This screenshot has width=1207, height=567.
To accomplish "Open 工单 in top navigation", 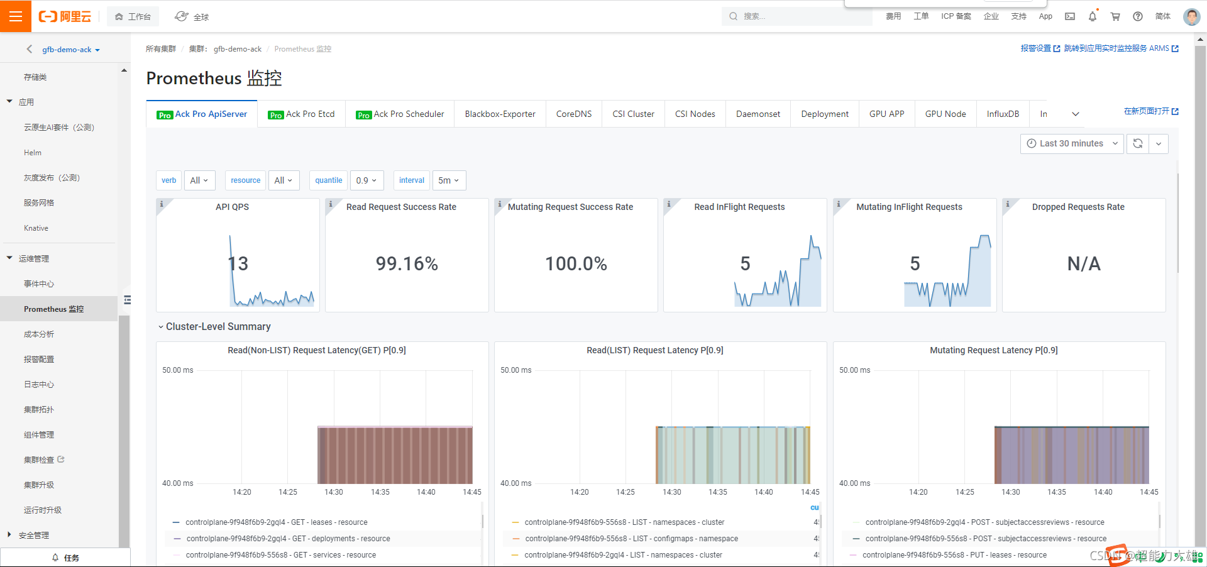I will coord(921,16).
